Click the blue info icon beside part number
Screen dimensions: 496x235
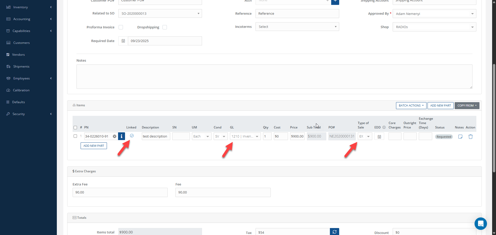pyautogui.click(x=121, y=136)
